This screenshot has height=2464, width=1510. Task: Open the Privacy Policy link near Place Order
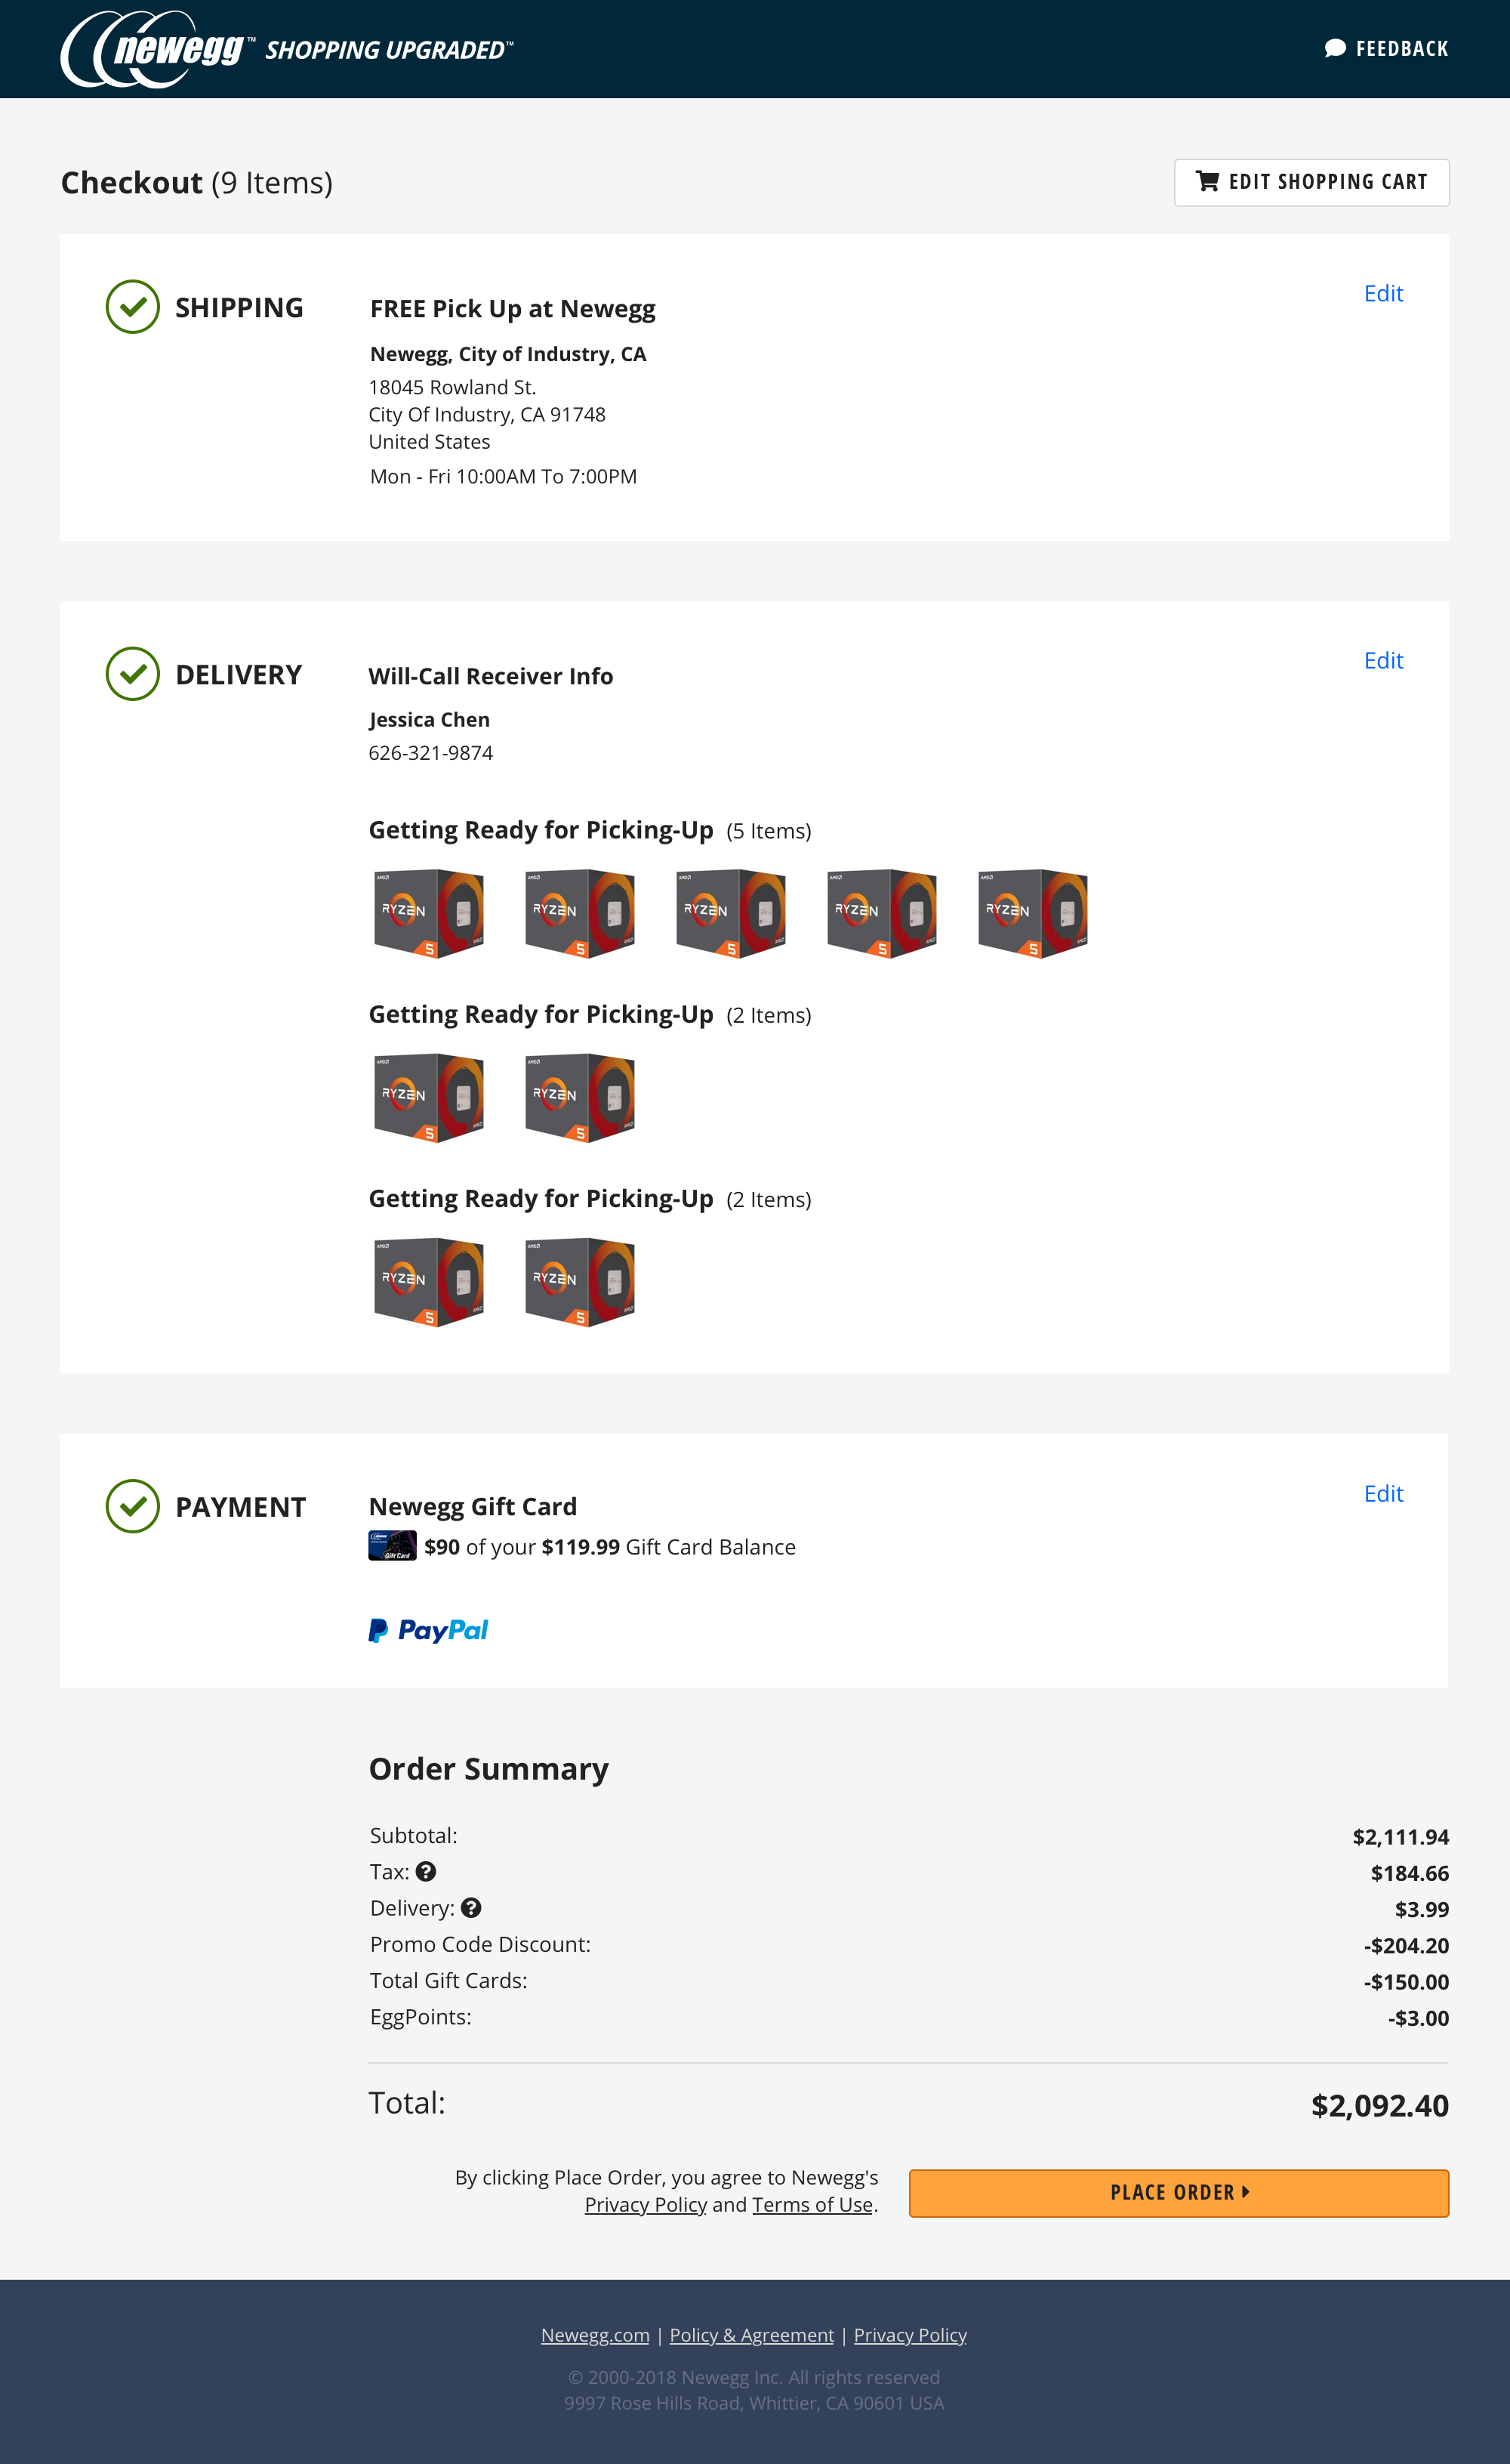pos(646,2204)
